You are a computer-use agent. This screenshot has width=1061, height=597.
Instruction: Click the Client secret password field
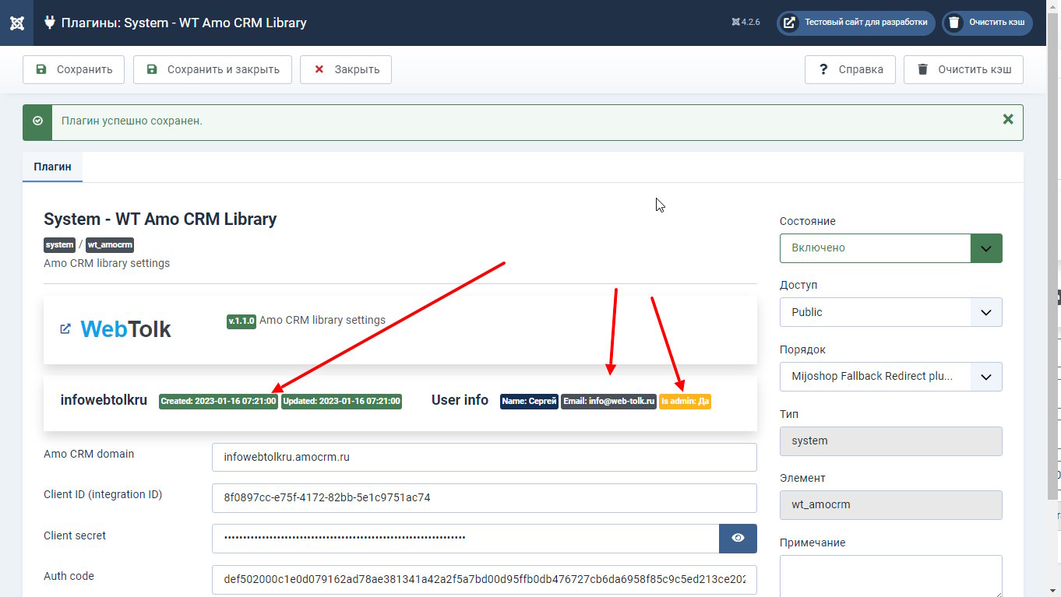(x=465, y=539)
